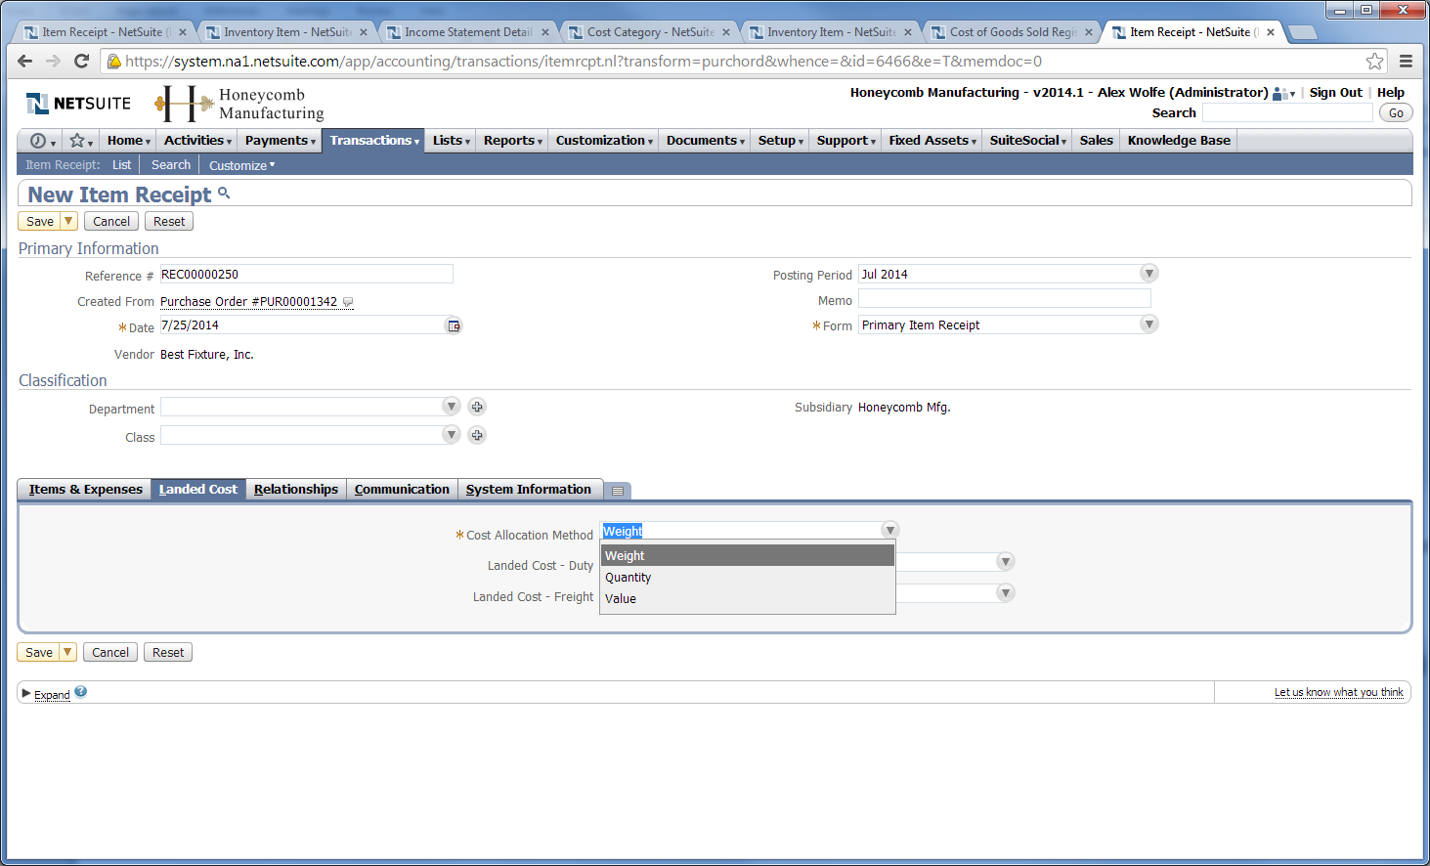Image resolution: width=1430 pixels, height=866 pixels.
Task: Expand the bottom Expand section triangle
Action: (26, 693)
